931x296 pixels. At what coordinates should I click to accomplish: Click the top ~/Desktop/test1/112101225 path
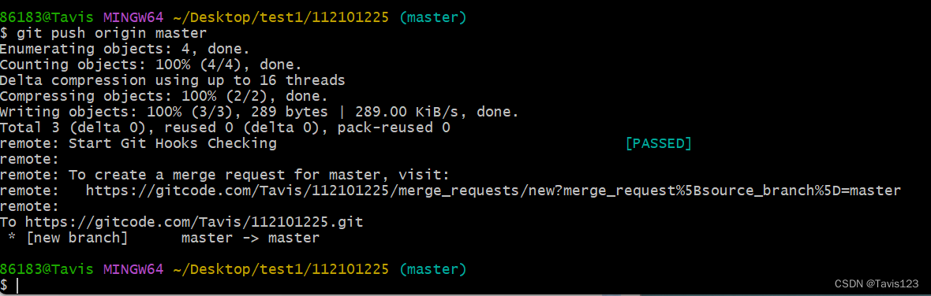(x=281, y=18)
